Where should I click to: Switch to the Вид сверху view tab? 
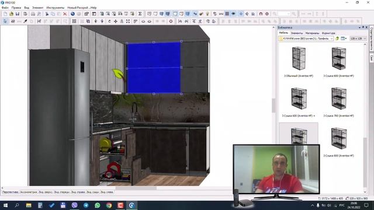[x=46, y=192]
